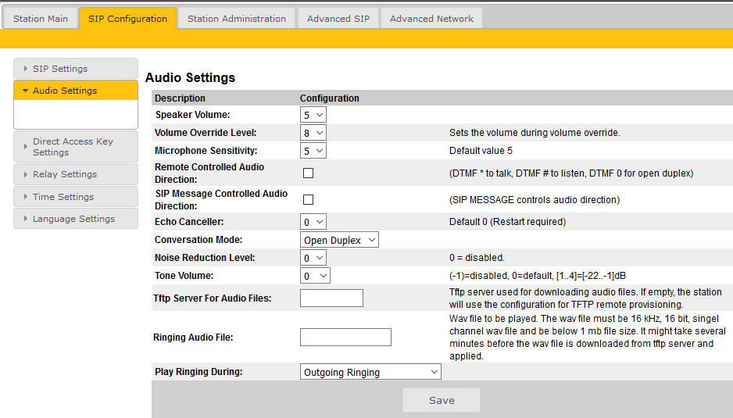Expand the SIP Settings sidebar section
Image resolution: width=733 pixels, height=418 pixels.
coord(76,69)
